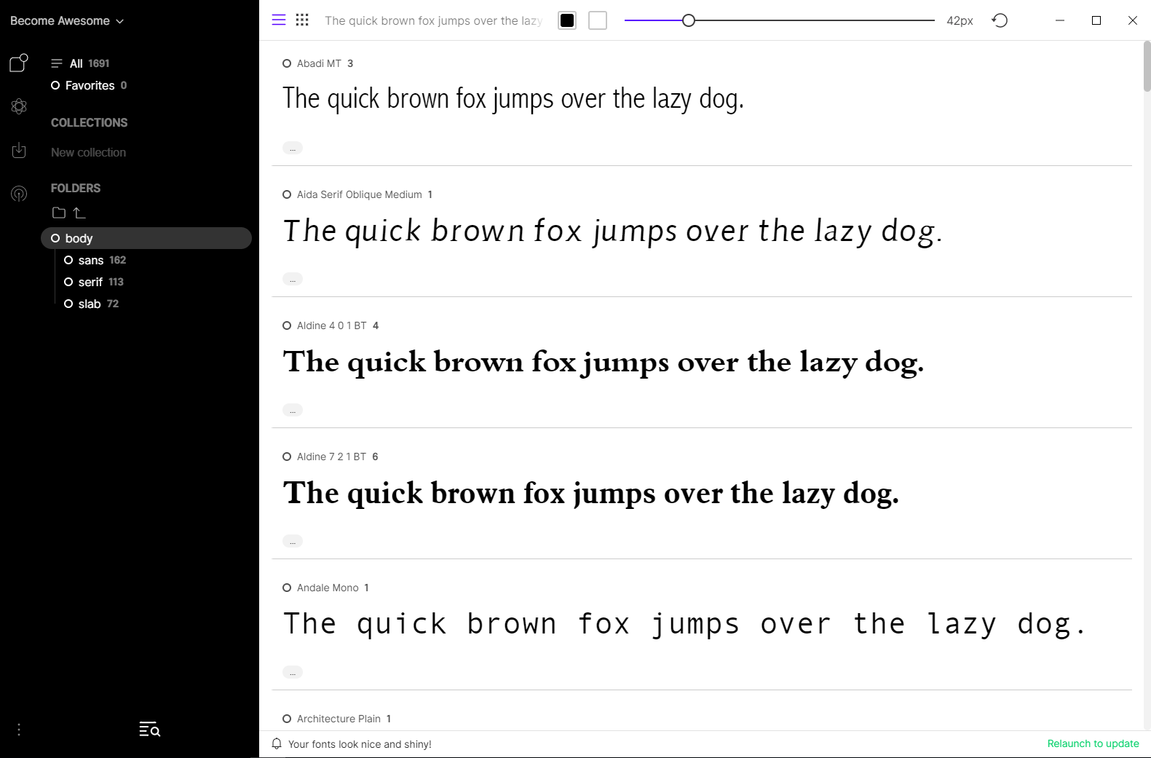Click the Architecture Plain font name

coord(339,719)
